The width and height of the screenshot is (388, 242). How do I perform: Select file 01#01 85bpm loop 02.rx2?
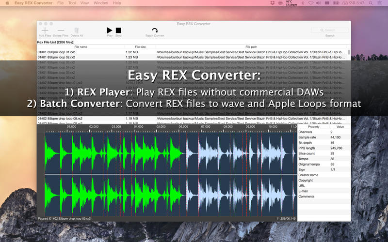click(x=192, y=57)
